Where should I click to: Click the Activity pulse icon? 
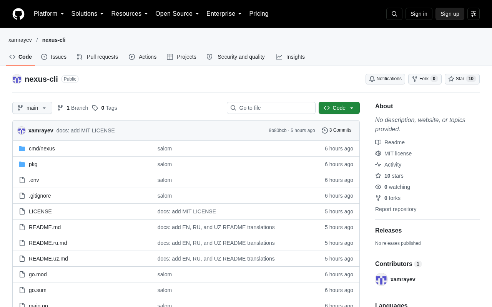[378, 165]
